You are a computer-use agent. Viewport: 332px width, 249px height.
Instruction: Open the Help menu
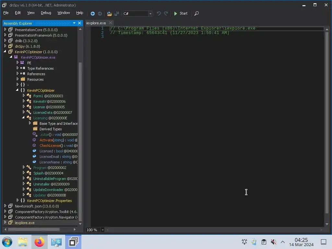pyautogui.click(x=80, y=13)
